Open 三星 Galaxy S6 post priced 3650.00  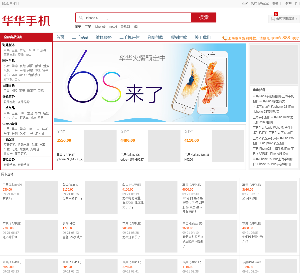pos(192,224)
